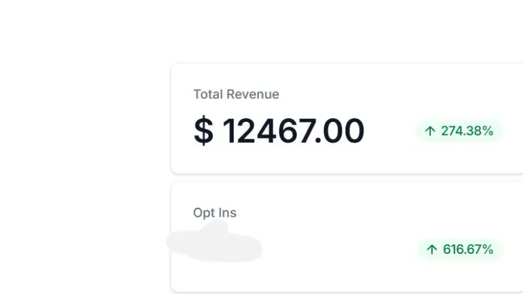The height and width of the screenshot is (294, 523).
Task: Click the word "Total" in the revenue heading
Action: (208, 94)
